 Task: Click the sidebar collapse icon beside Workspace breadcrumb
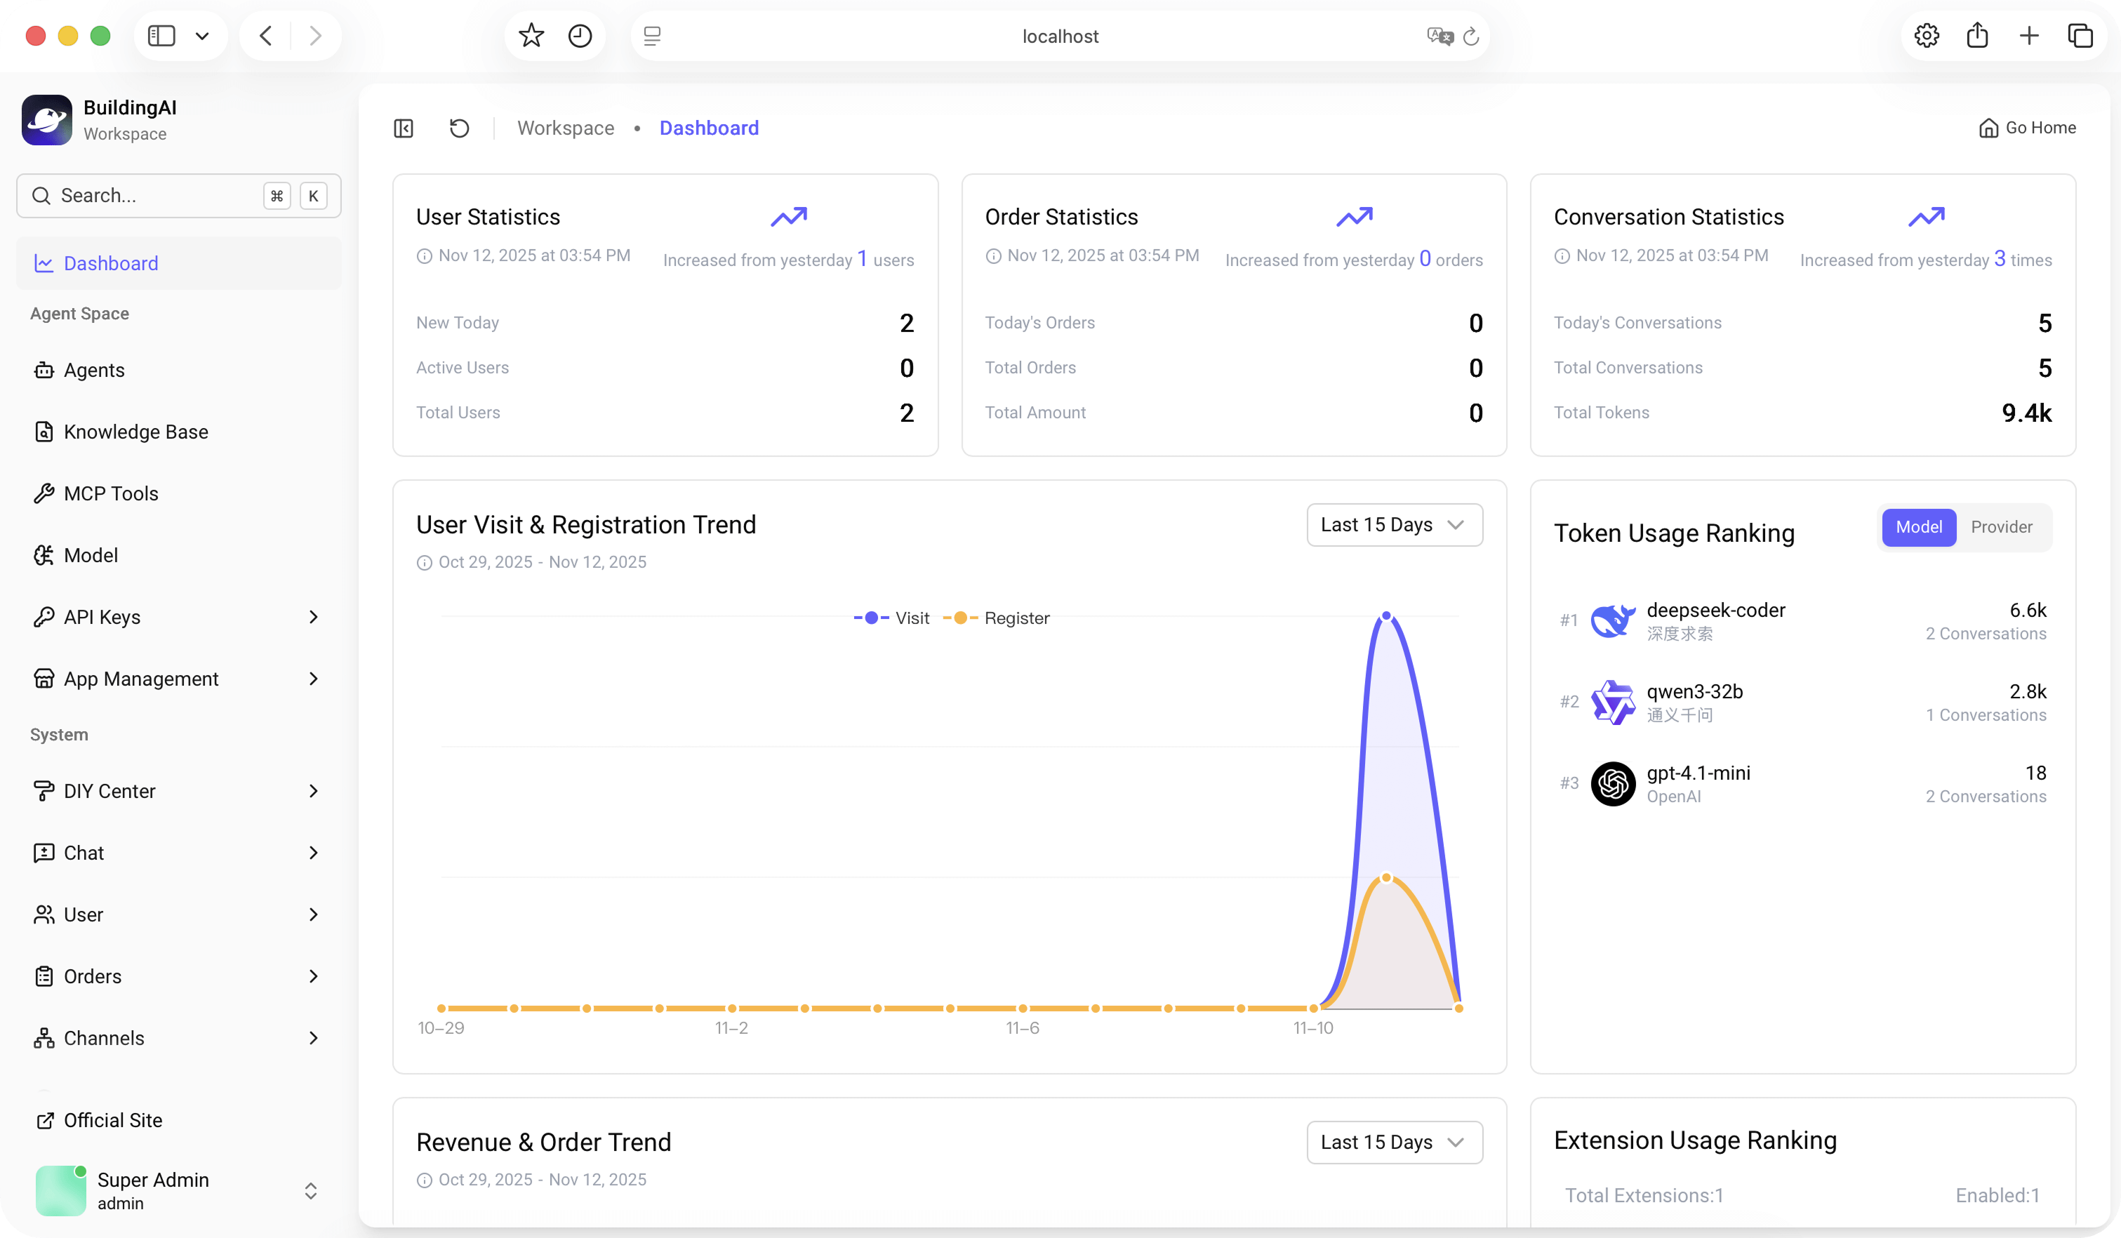(403, 128)
